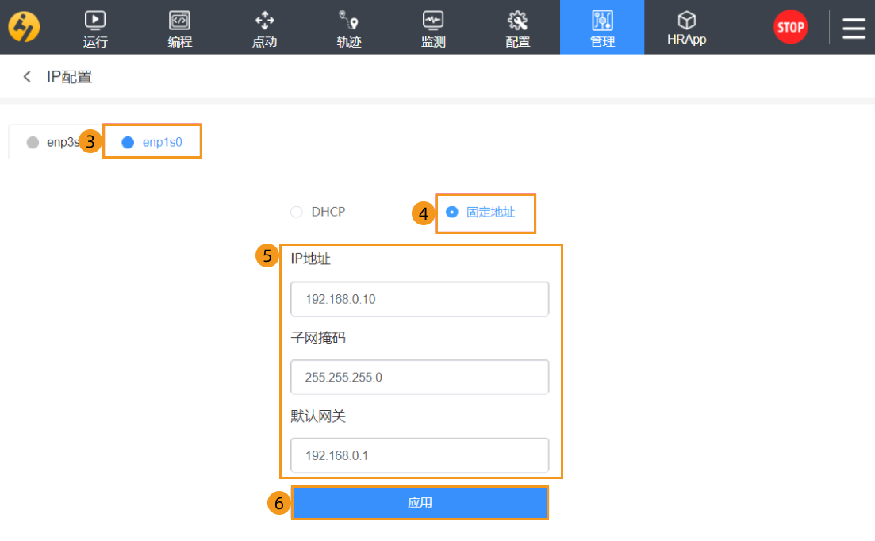Open the 监测 (Monitoring) icon
The height and width of the screenshot is (541, 875).
pos(433,21)
